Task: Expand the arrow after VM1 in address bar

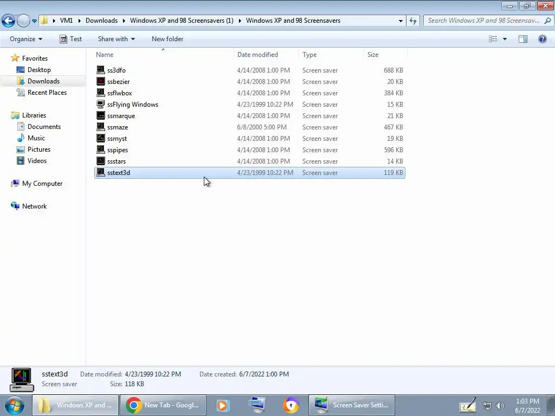Action: [79, 21]
